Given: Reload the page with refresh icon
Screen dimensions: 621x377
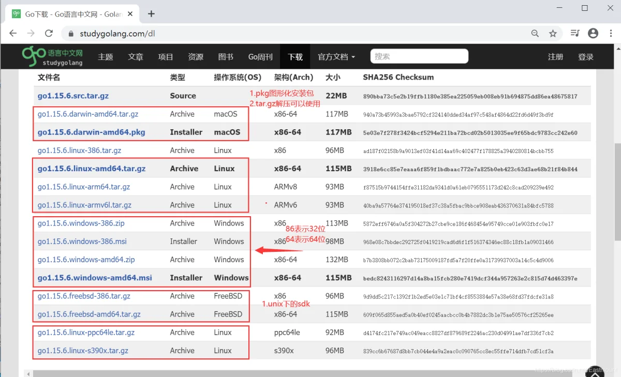Looking at the screenshot, I should pos(49,34).
